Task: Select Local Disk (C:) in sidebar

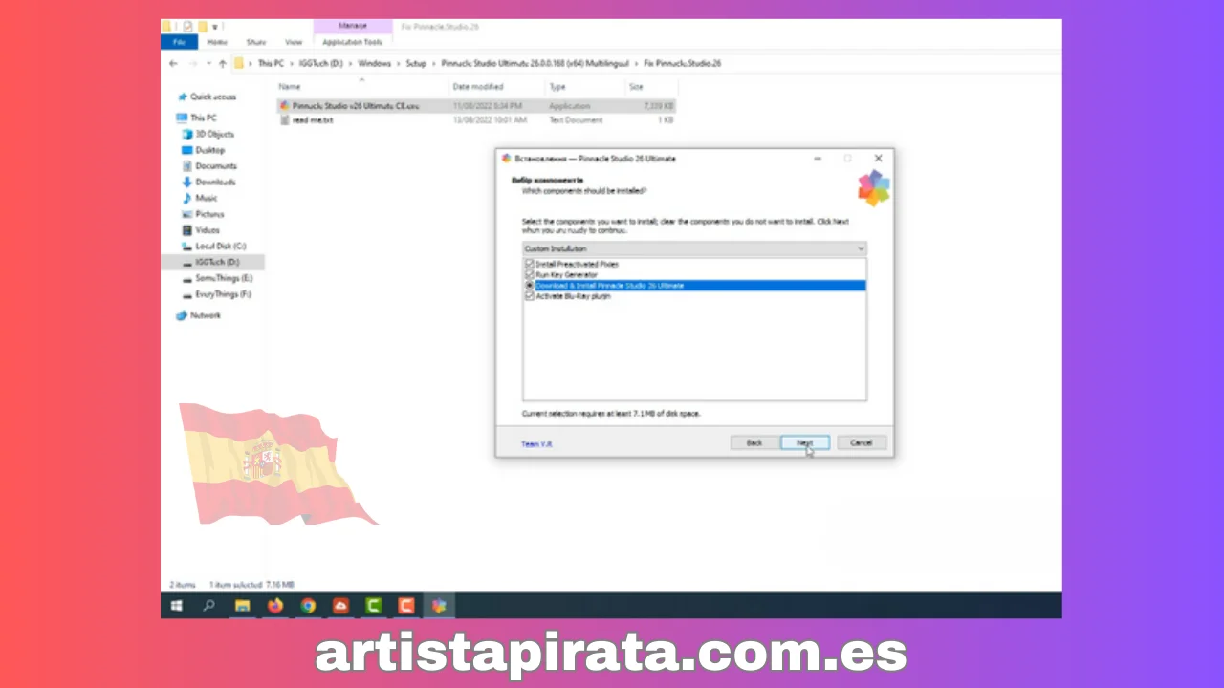Action: pyautogui.click(x=220, y=246)
